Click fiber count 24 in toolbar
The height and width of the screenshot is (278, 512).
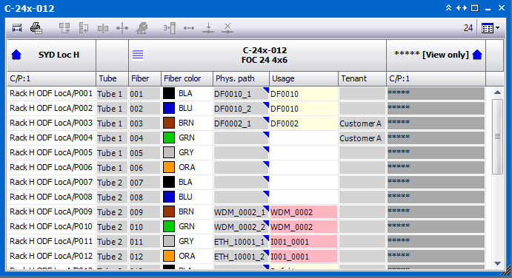(x=468, y=28)
